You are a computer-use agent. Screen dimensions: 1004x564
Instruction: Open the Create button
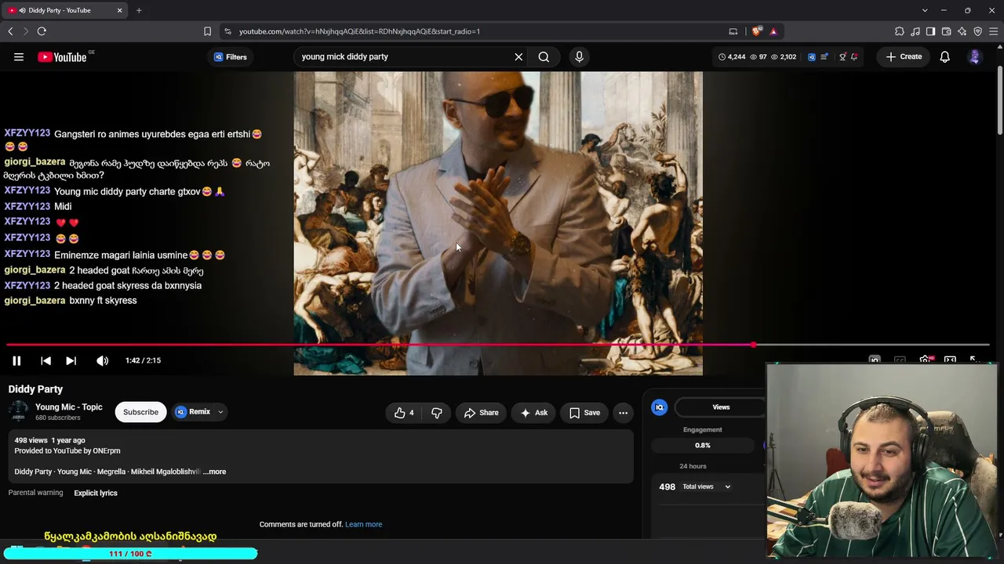tap(904, 56)
